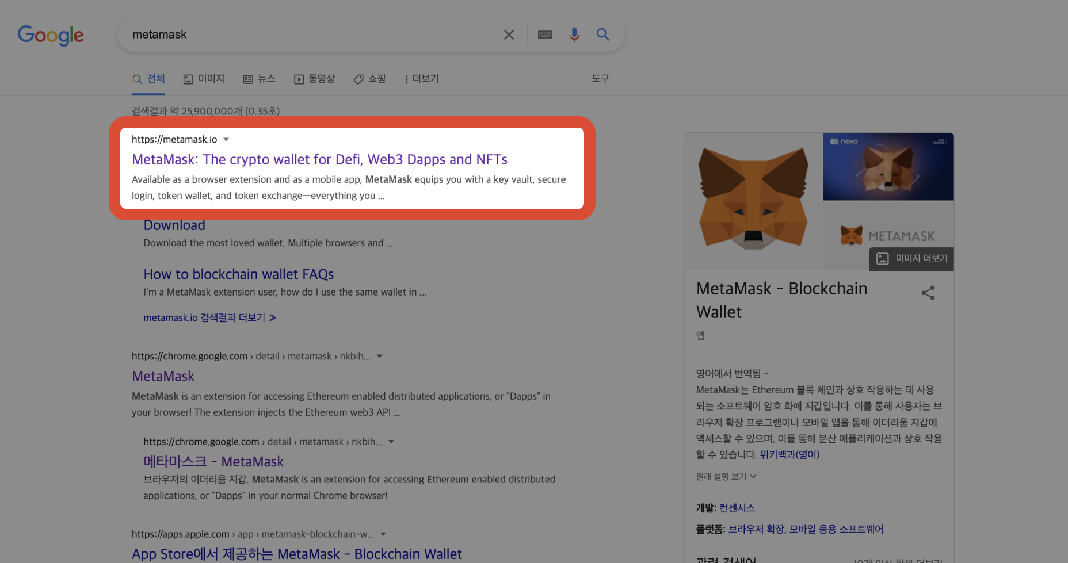
Task: Click the Google logo
Action: pyautogui.click(x=51, y=35)
